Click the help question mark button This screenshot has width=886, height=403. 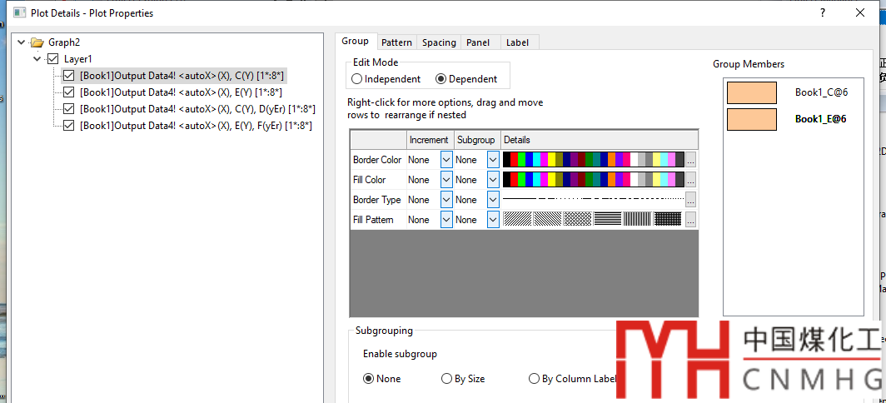[x=822, y=12]
